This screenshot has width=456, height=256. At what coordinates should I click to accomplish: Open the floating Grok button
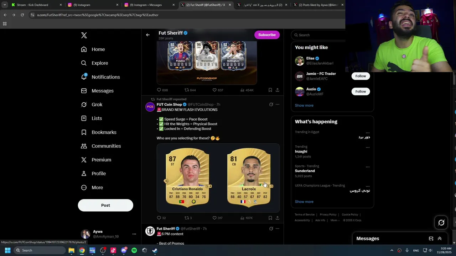tap(441, 223)
